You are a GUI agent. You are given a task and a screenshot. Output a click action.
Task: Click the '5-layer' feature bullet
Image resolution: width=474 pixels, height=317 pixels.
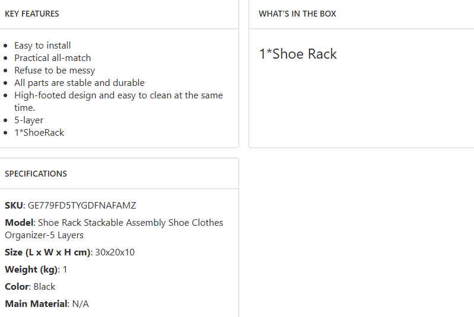tap(29, 120)
